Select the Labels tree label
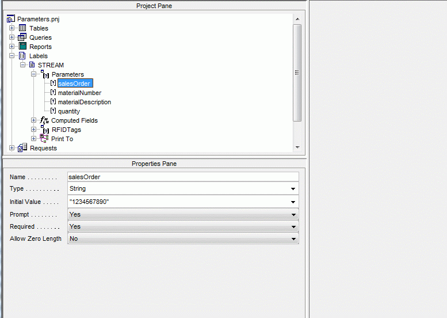 (x=39, y=56)
